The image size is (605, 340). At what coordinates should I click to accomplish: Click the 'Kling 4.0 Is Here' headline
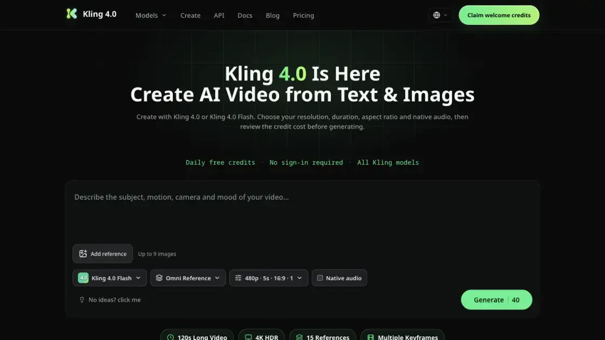[x=302, y=73]
